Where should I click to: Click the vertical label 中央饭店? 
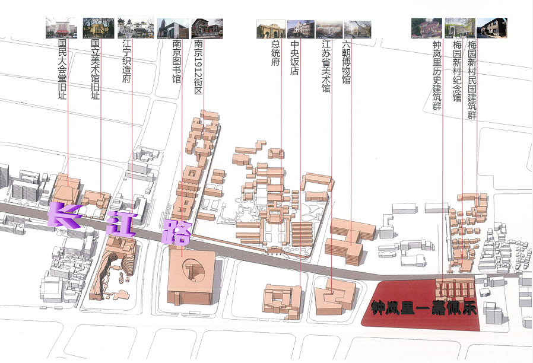295,58
